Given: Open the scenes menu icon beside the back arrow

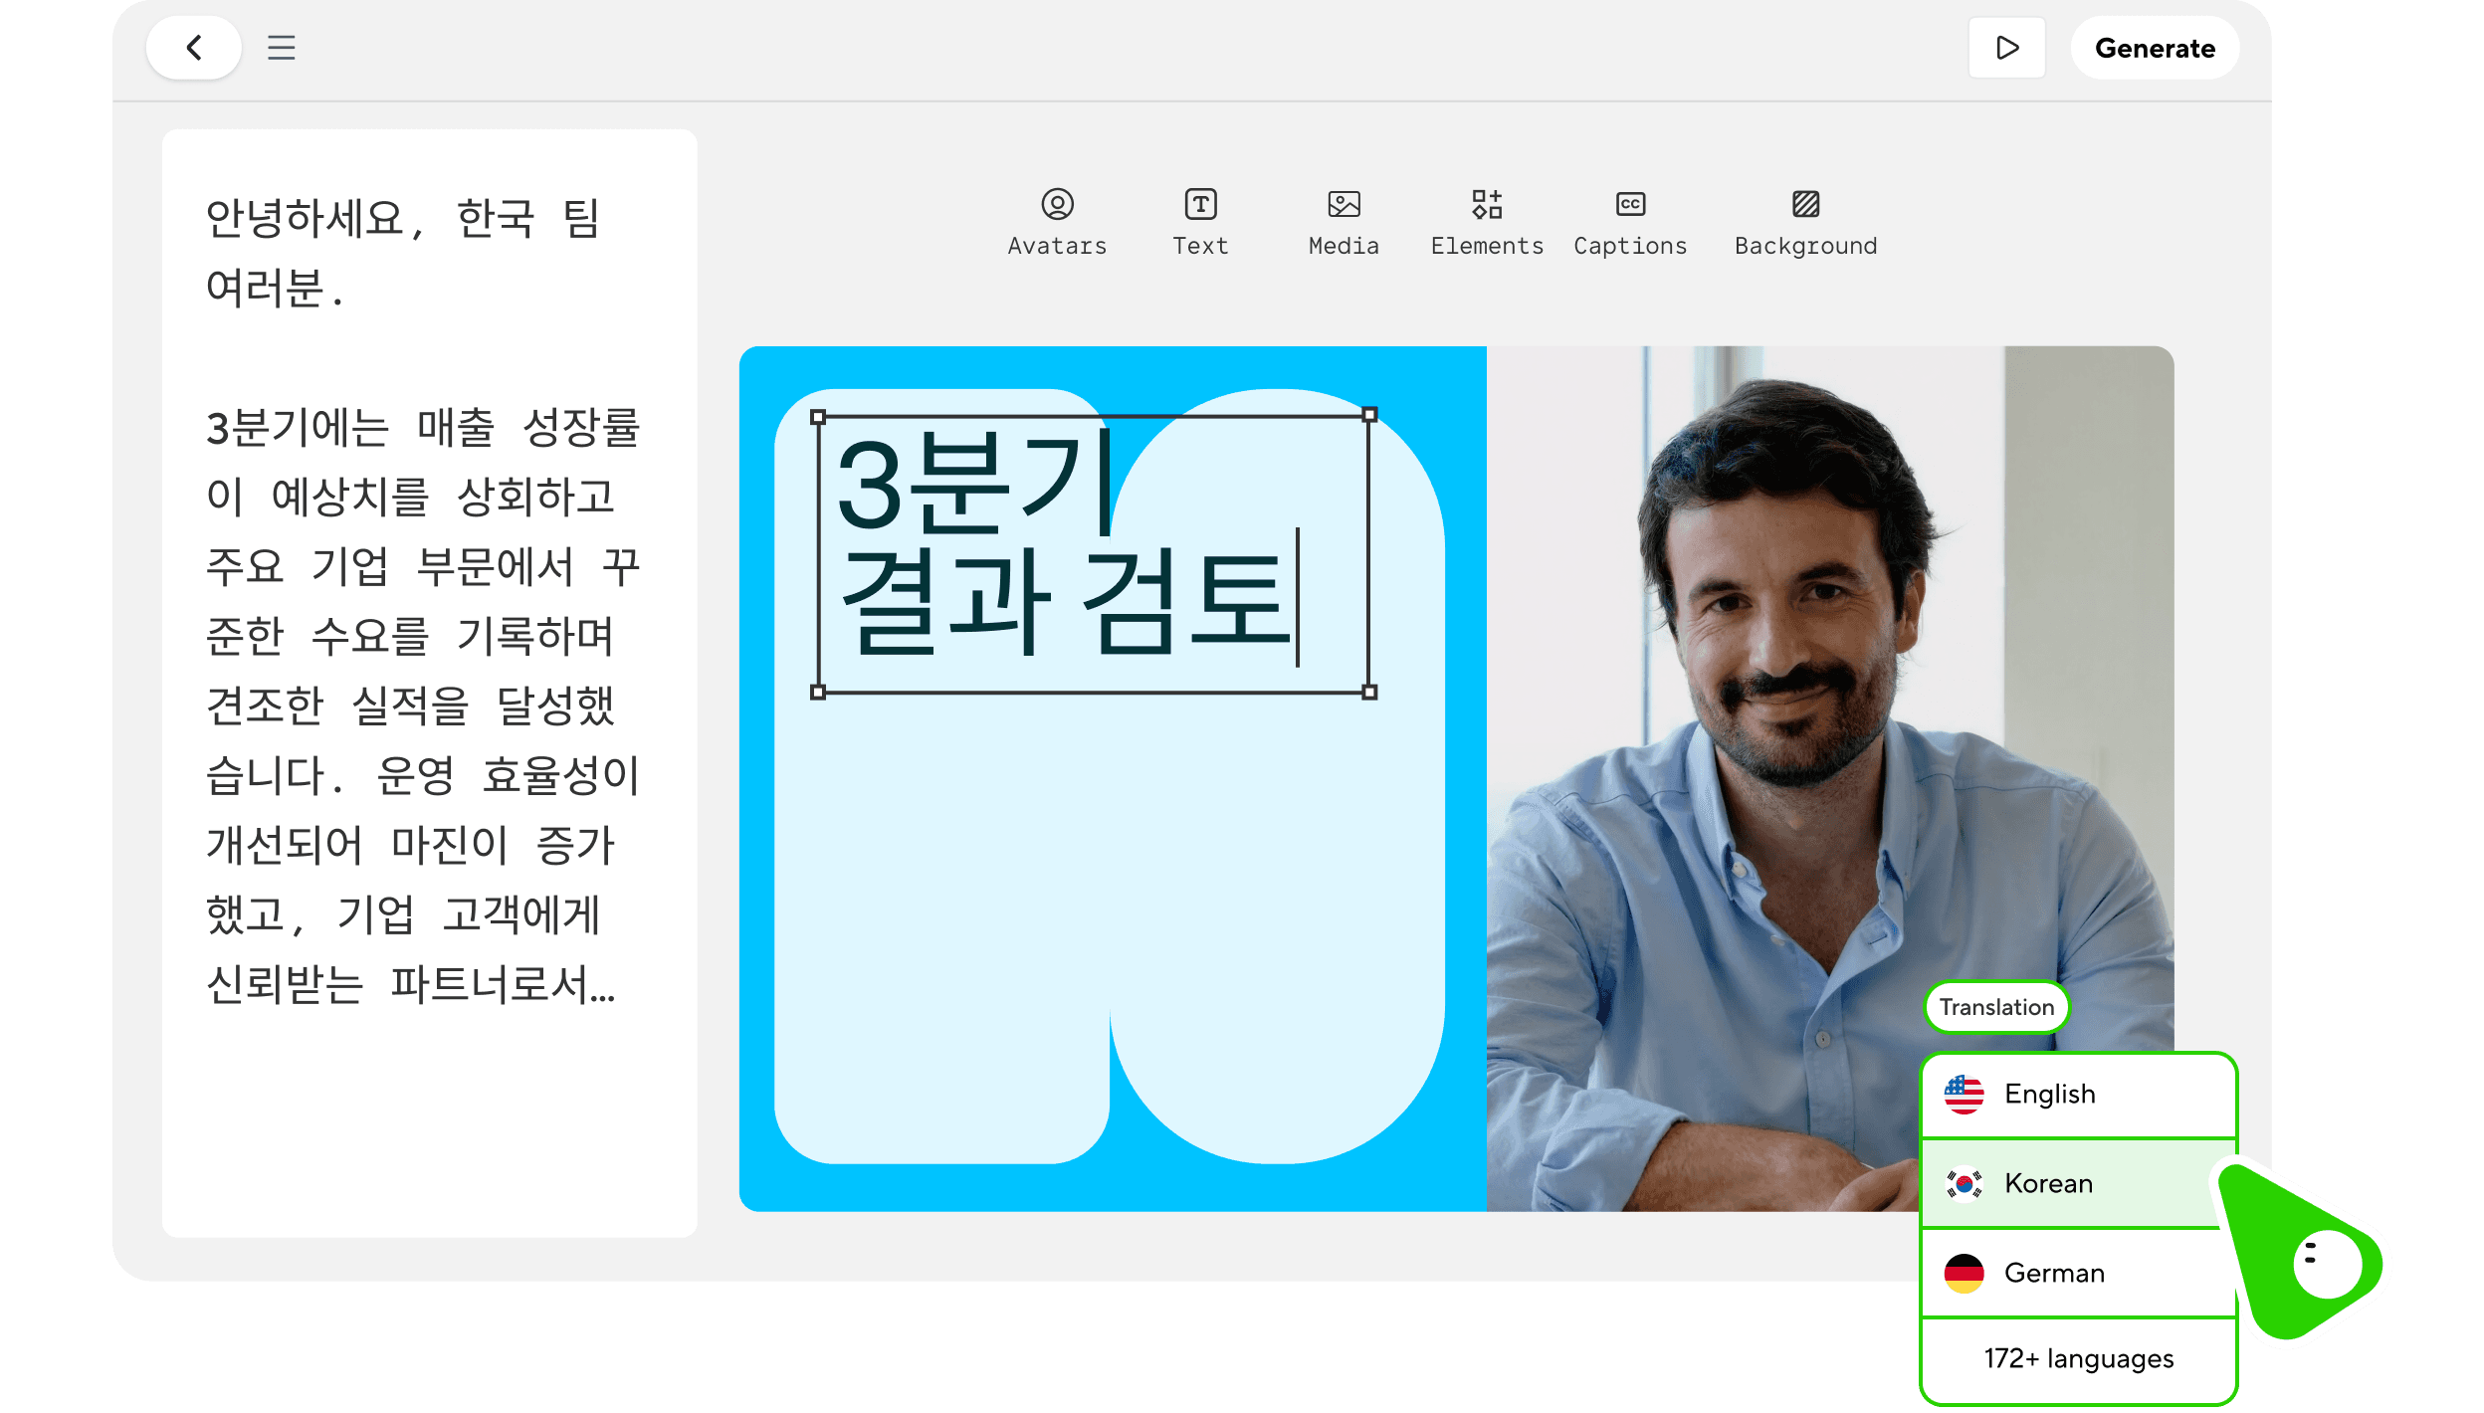Looking at the screenshot, I should 280,47.
